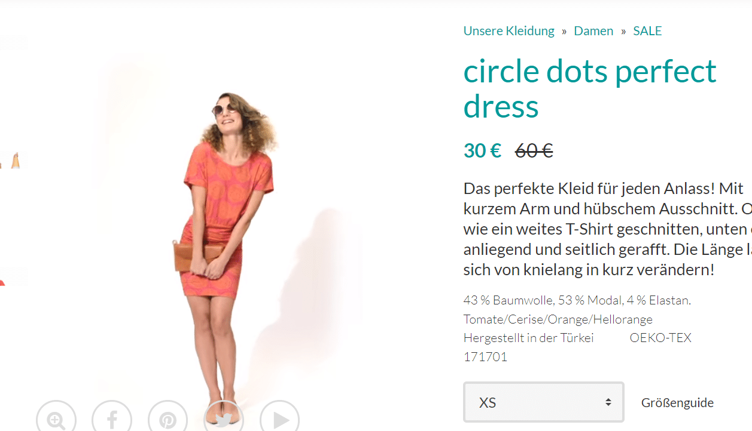Pin the dress using Pinterest icon

coord(168,420)
